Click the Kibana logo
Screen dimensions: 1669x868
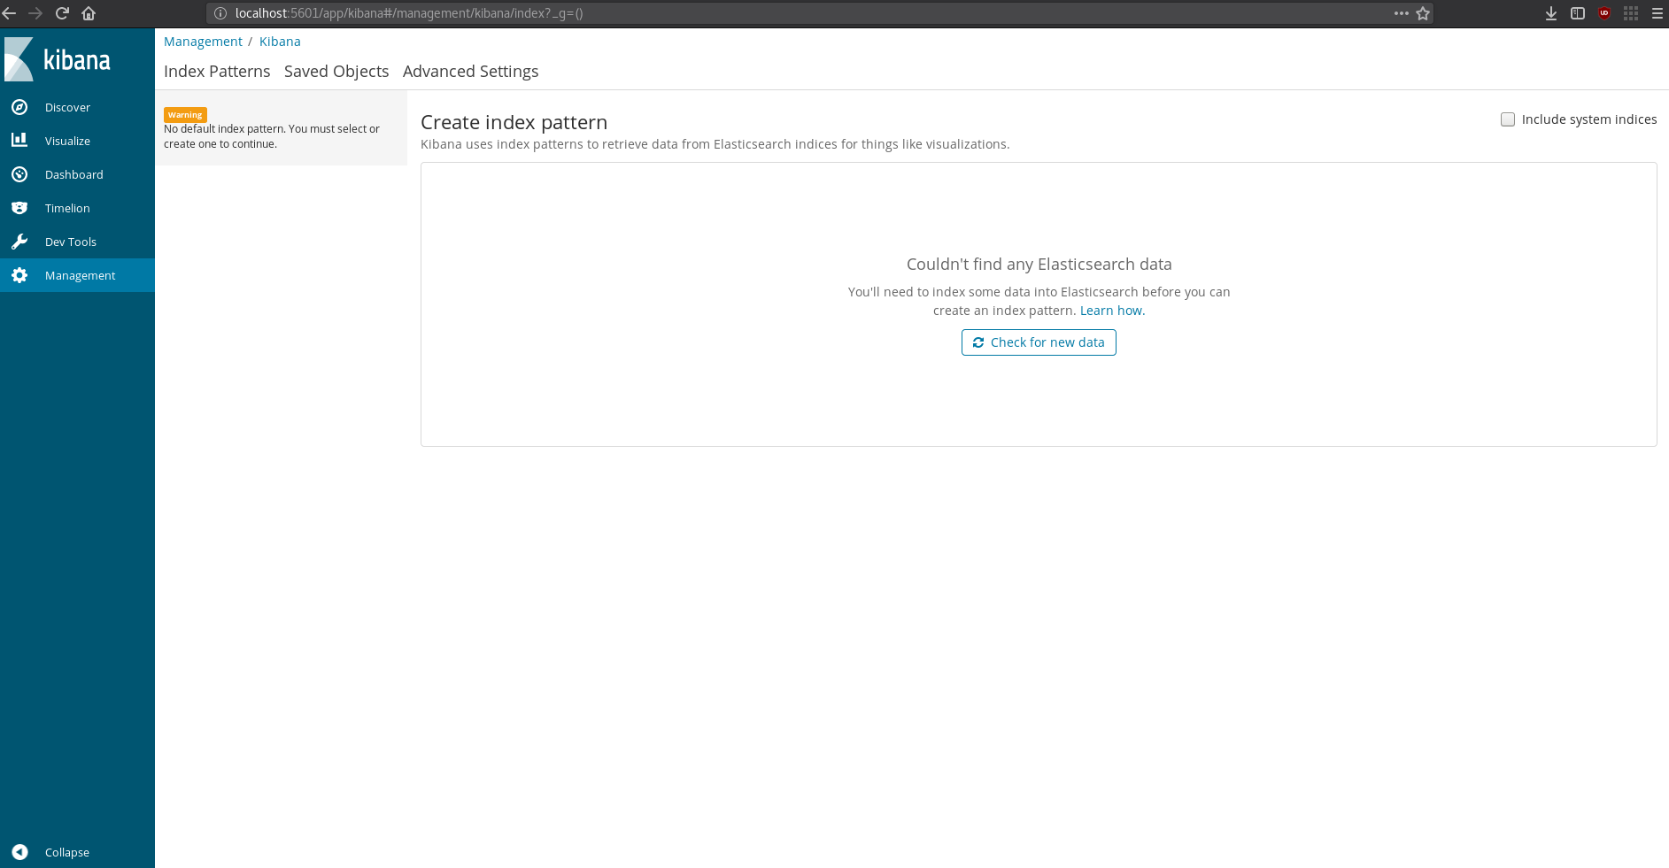[58, 59]
